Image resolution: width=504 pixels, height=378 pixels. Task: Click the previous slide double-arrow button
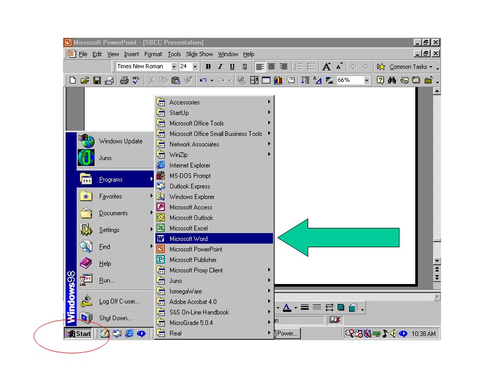pyautogui.click(x=437, y=269)
